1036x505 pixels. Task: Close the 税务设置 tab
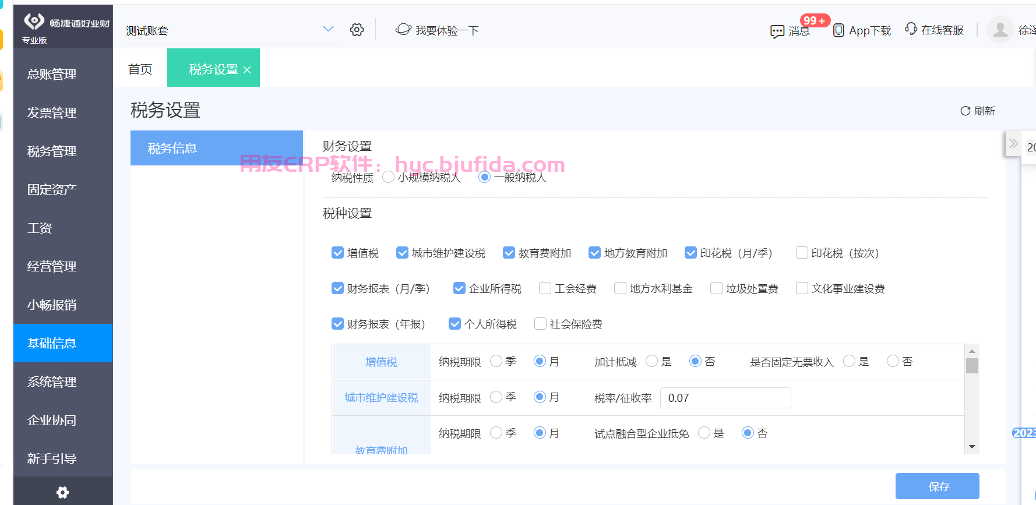pyautogui.click(x=247, y=70)
